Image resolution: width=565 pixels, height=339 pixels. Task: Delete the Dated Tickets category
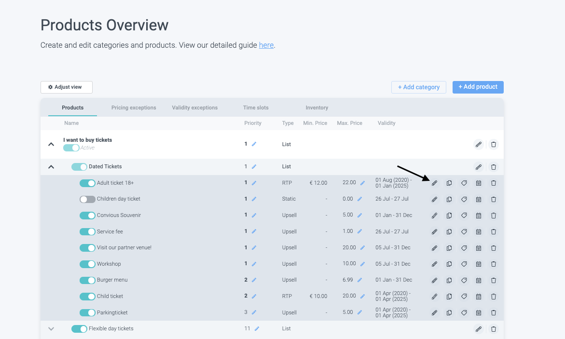point(493,167)
